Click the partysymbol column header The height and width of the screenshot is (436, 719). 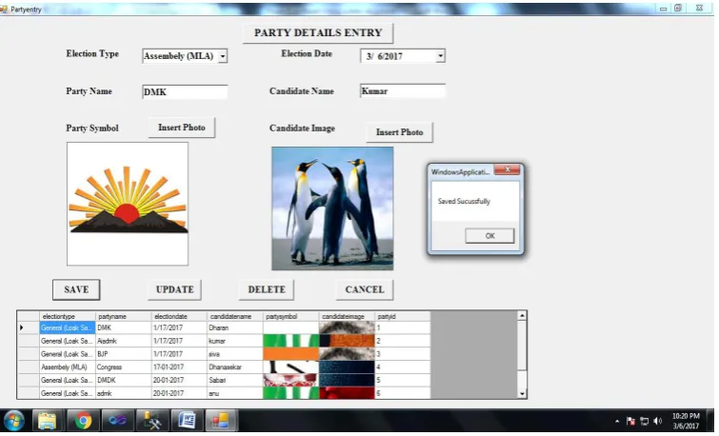coord(291,316)
